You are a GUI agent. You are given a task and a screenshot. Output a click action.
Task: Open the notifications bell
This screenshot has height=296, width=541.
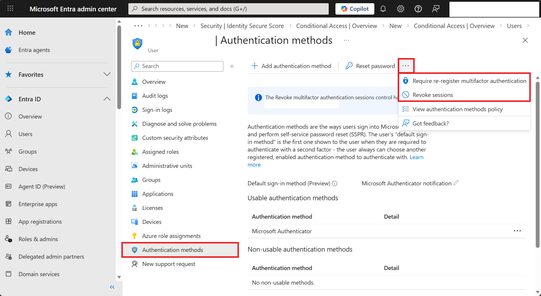[383, 9]
